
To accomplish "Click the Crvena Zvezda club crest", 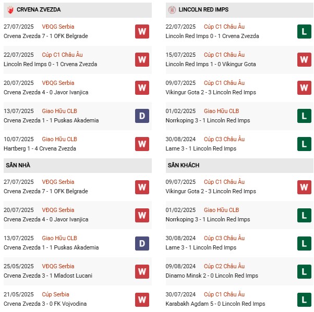I will tap(10, 9).
